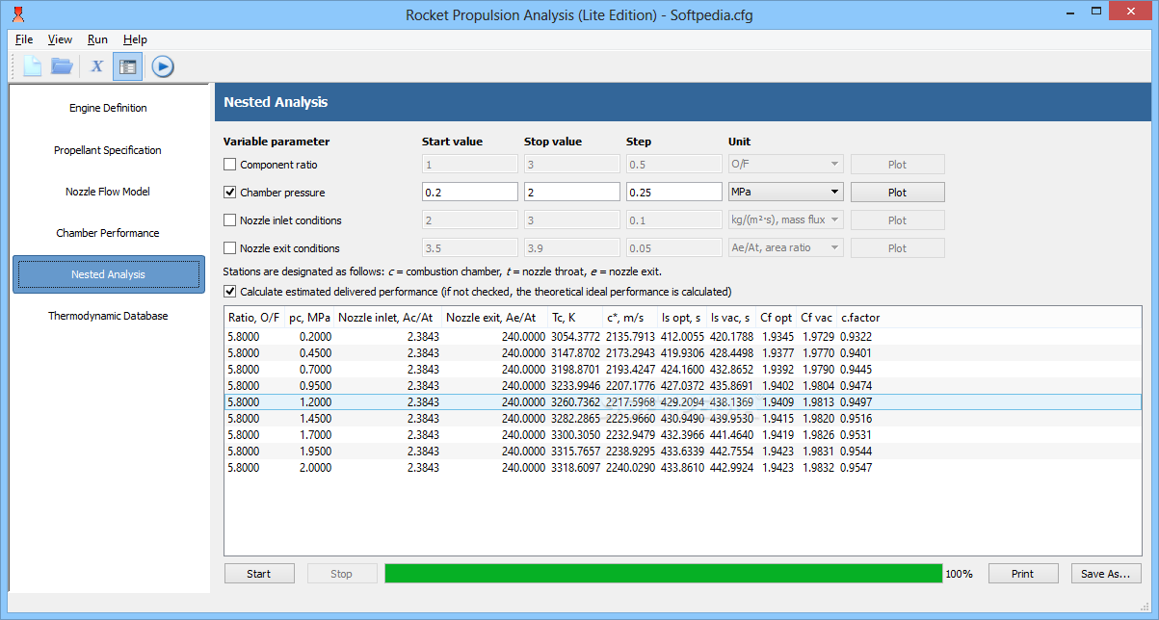Enable the Nozzle inlet conditions checkbox
This screenshot has width=1159, height=620.
(230, 220)
